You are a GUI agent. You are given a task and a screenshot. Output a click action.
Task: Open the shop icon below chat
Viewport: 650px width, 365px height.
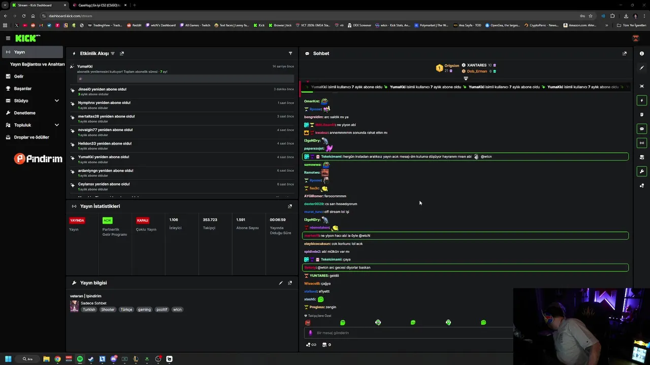[324, 345]
